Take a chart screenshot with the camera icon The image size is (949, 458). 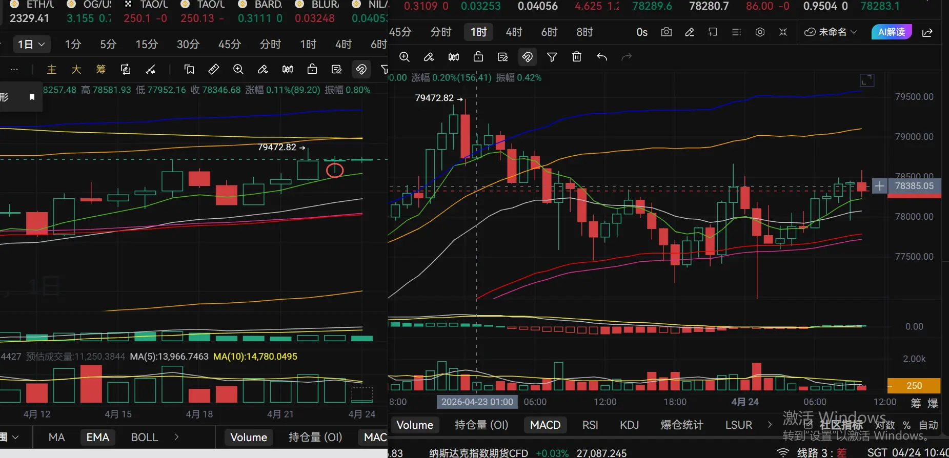pyautogui.click(x=667, y=32)
